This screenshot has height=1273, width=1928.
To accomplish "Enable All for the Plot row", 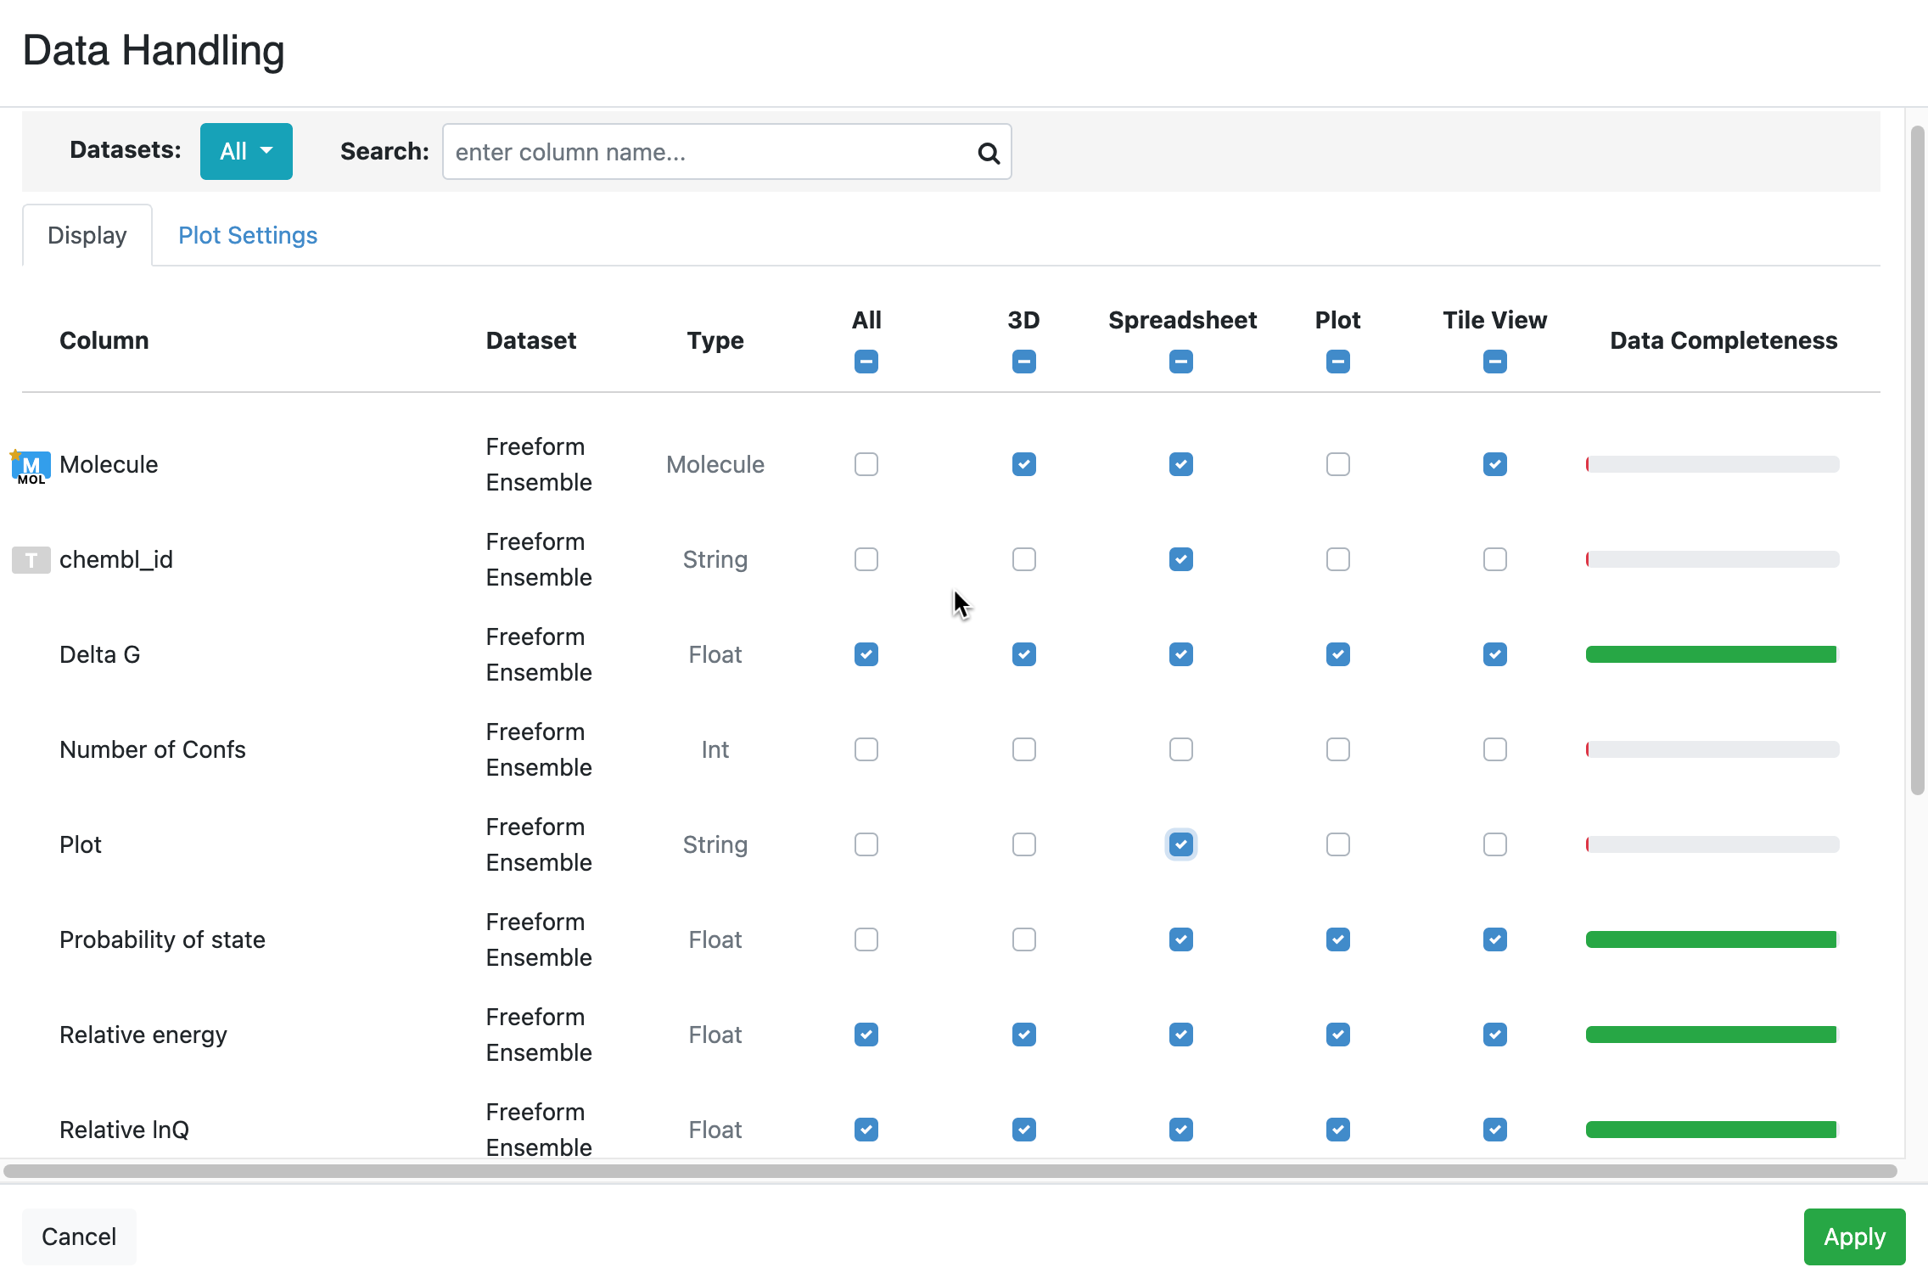I will 866,844.
